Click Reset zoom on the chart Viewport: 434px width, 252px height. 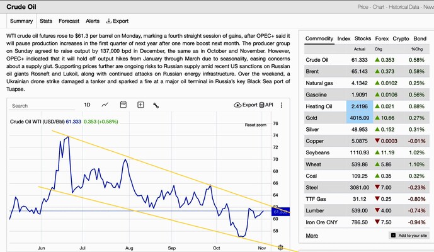click(255, 125)
